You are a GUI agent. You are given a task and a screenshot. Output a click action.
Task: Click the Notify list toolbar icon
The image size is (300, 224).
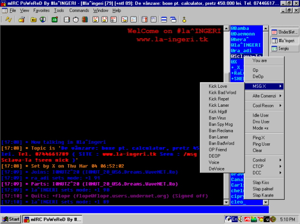[x=144, y=19]
